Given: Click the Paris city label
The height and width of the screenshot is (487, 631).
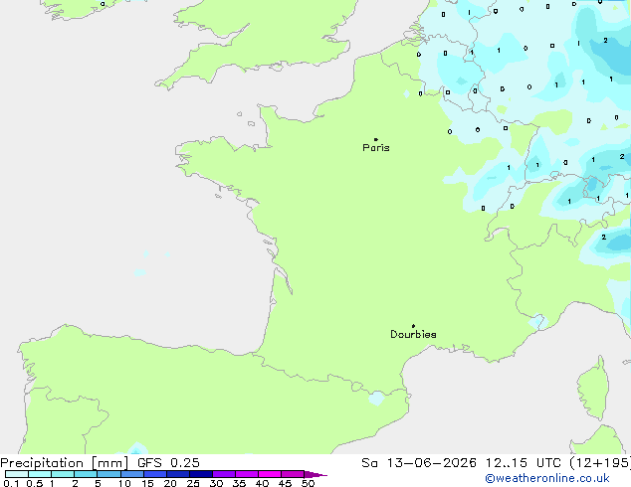Looking at the screenshot, I should click(x=376, y=148).
